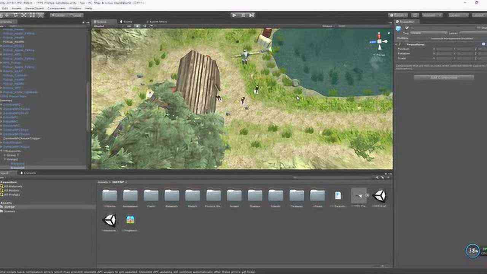
Task: Select the Scale tool in the toolbar
Action: click(x=24, y=15)
